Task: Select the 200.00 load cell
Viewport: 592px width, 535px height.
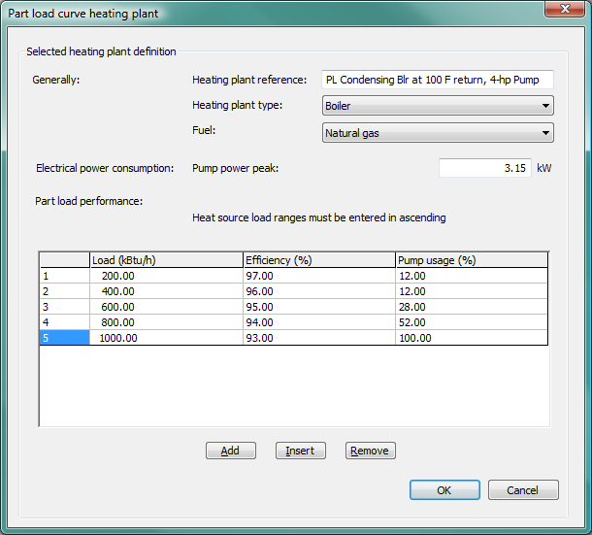Action: click(166, 276)
